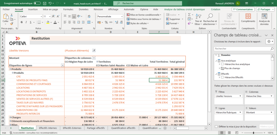Viewport: 277px width, 135px height.
Task: Open the font name Calibri dropdown
Action: [41, 16]
